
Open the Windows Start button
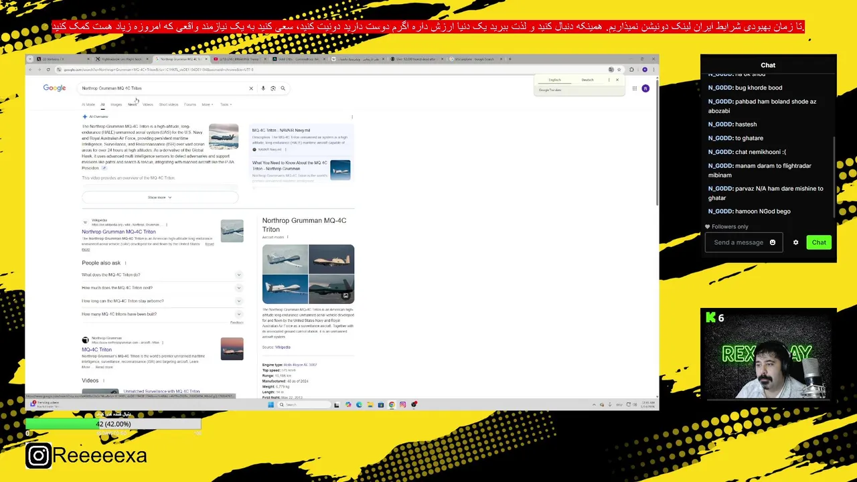click(x=271, y=404)
